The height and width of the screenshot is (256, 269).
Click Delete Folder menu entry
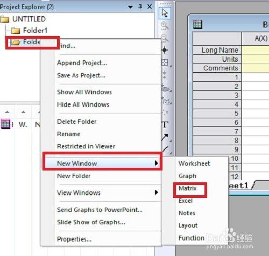pyautogui.click(x=77, y=122)
